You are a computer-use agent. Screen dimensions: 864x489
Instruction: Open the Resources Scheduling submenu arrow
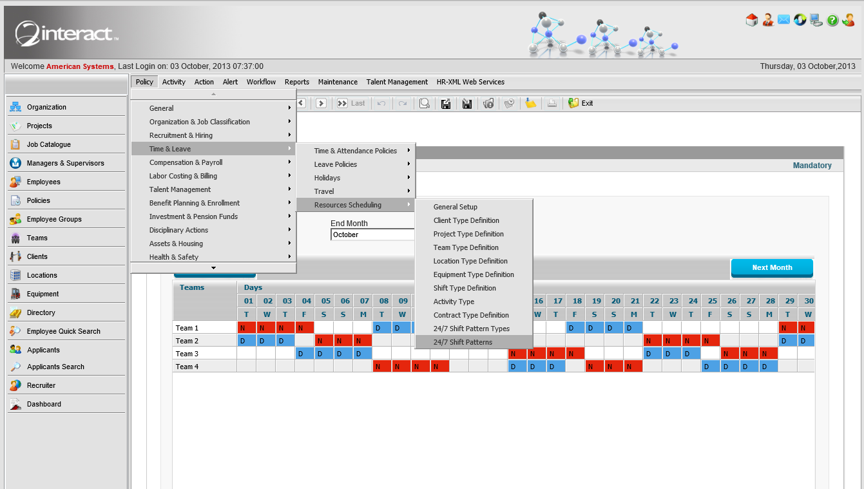tap(410, 205)
